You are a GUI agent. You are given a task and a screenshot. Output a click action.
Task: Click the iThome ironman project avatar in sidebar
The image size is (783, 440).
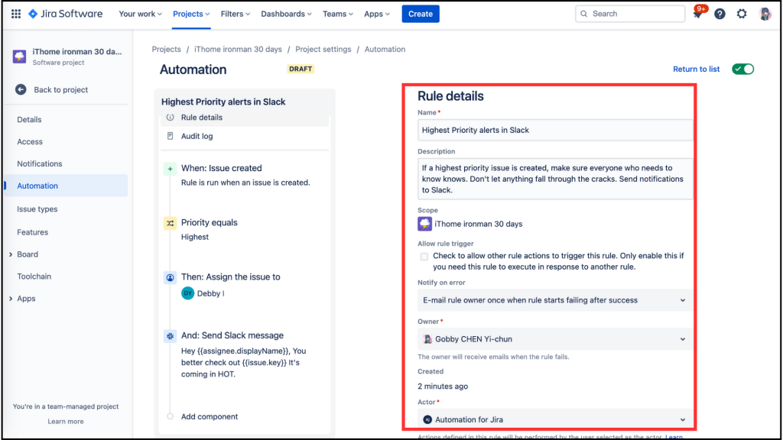[x=19, y=57]
